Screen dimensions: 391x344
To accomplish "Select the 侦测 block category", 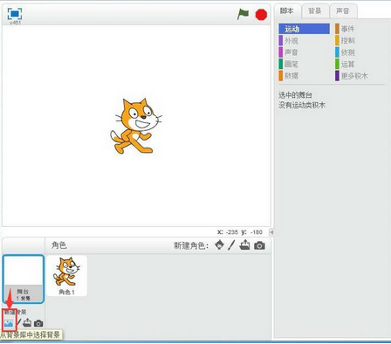I will tap(360, 52).
